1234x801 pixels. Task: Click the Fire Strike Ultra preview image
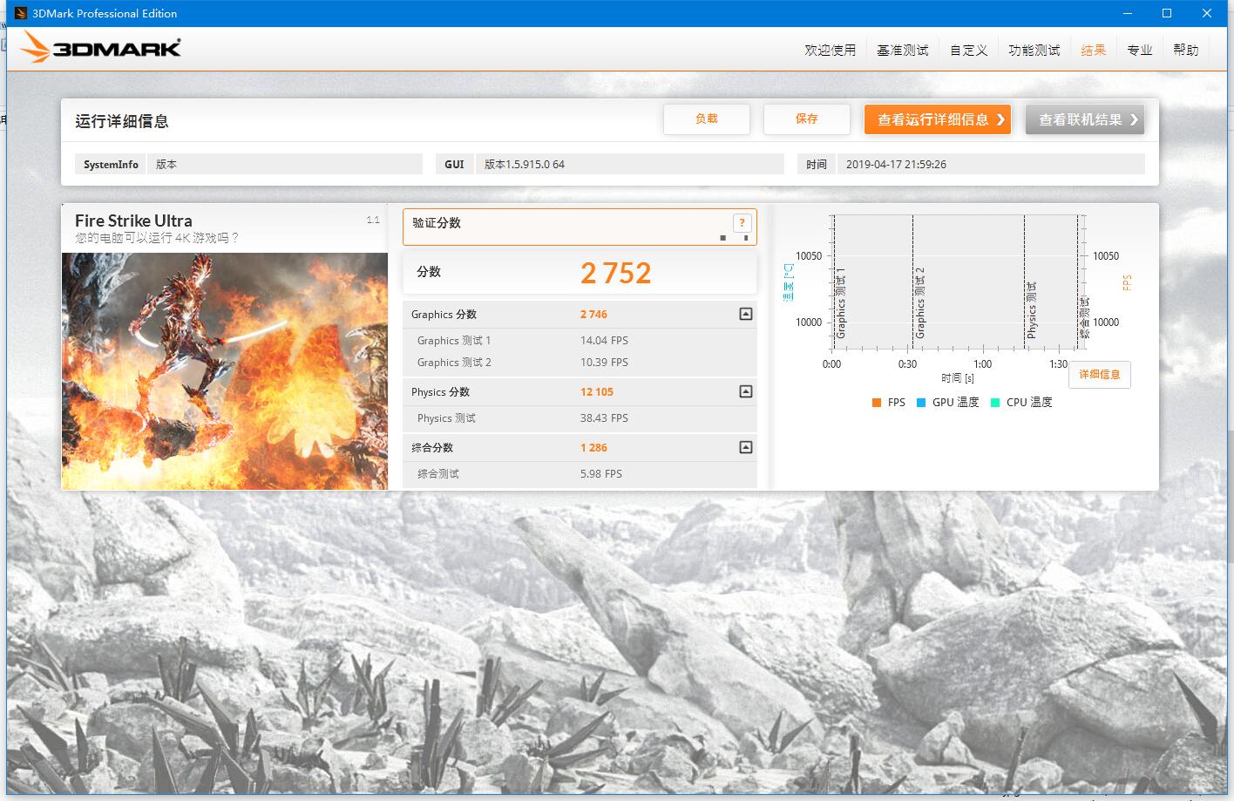(x=224, y=370)
